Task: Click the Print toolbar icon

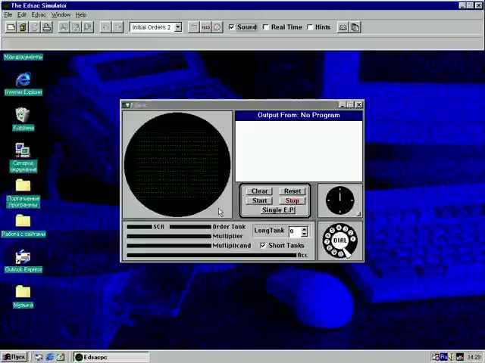Action: (x=47, y=27)
